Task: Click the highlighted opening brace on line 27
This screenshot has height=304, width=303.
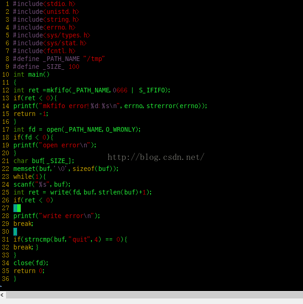Action: [x=15, y=208]
